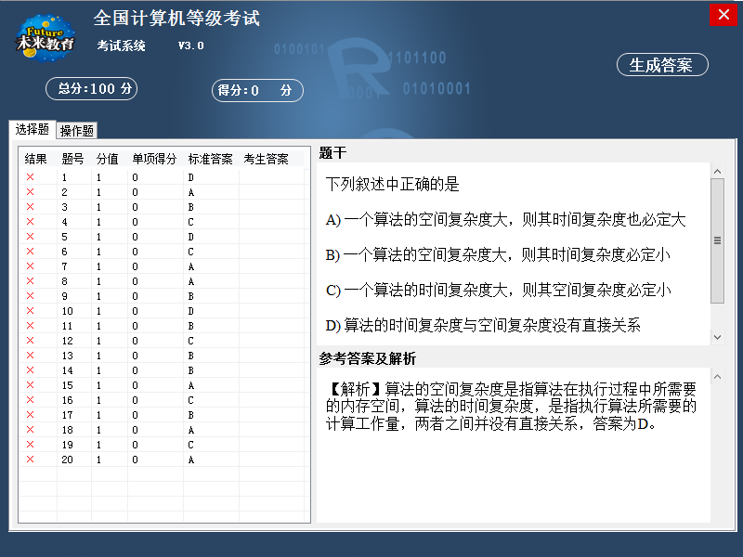Click standard answer A in row 15

coord(190,385)
